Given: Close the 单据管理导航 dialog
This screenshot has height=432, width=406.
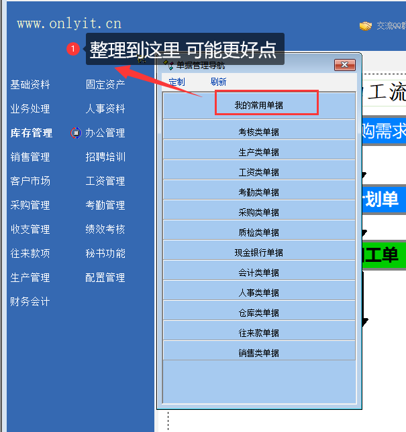Looking at the screenshot, I should pos(344,65).
